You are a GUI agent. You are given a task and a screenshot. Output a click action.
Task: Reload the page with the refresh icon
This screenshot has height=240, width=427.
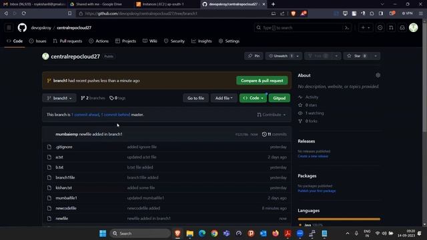coord(24,13)
